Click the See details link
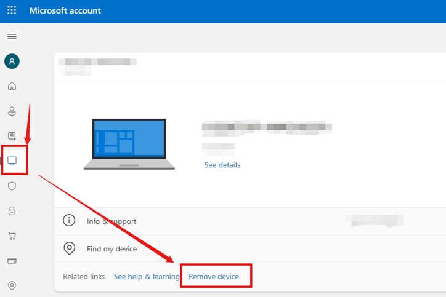 tap(222, 165)
